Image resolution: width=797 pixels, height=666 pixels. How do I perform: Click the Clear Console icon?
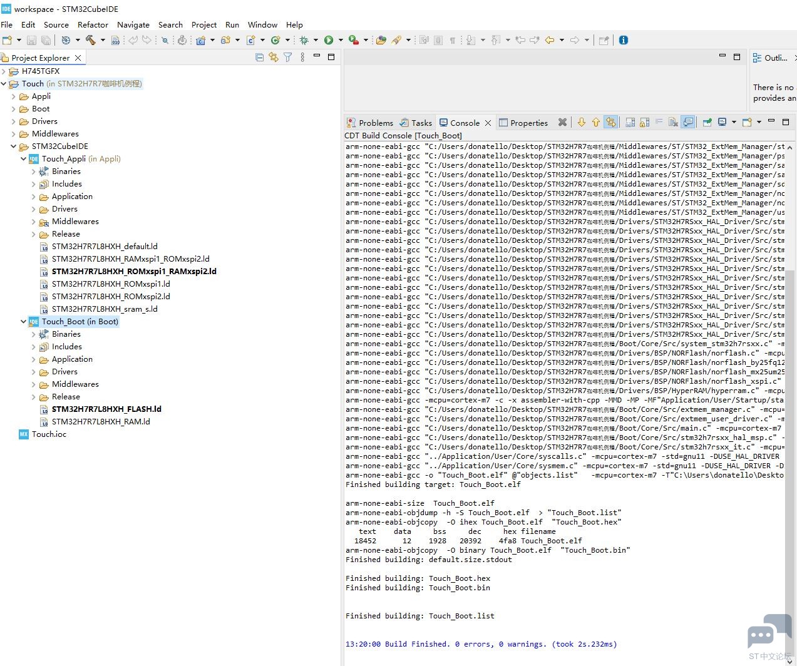pos(673,122)
